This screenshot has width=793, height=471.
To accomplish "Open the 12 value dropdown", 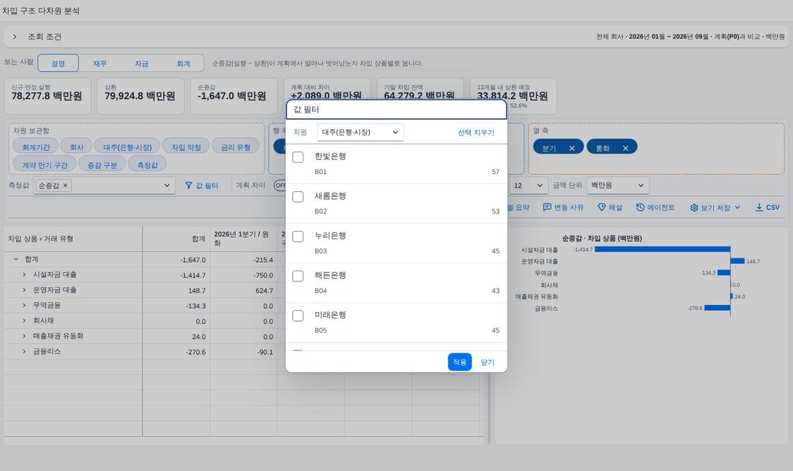I will pyautogui.click(x=528, y=185).
